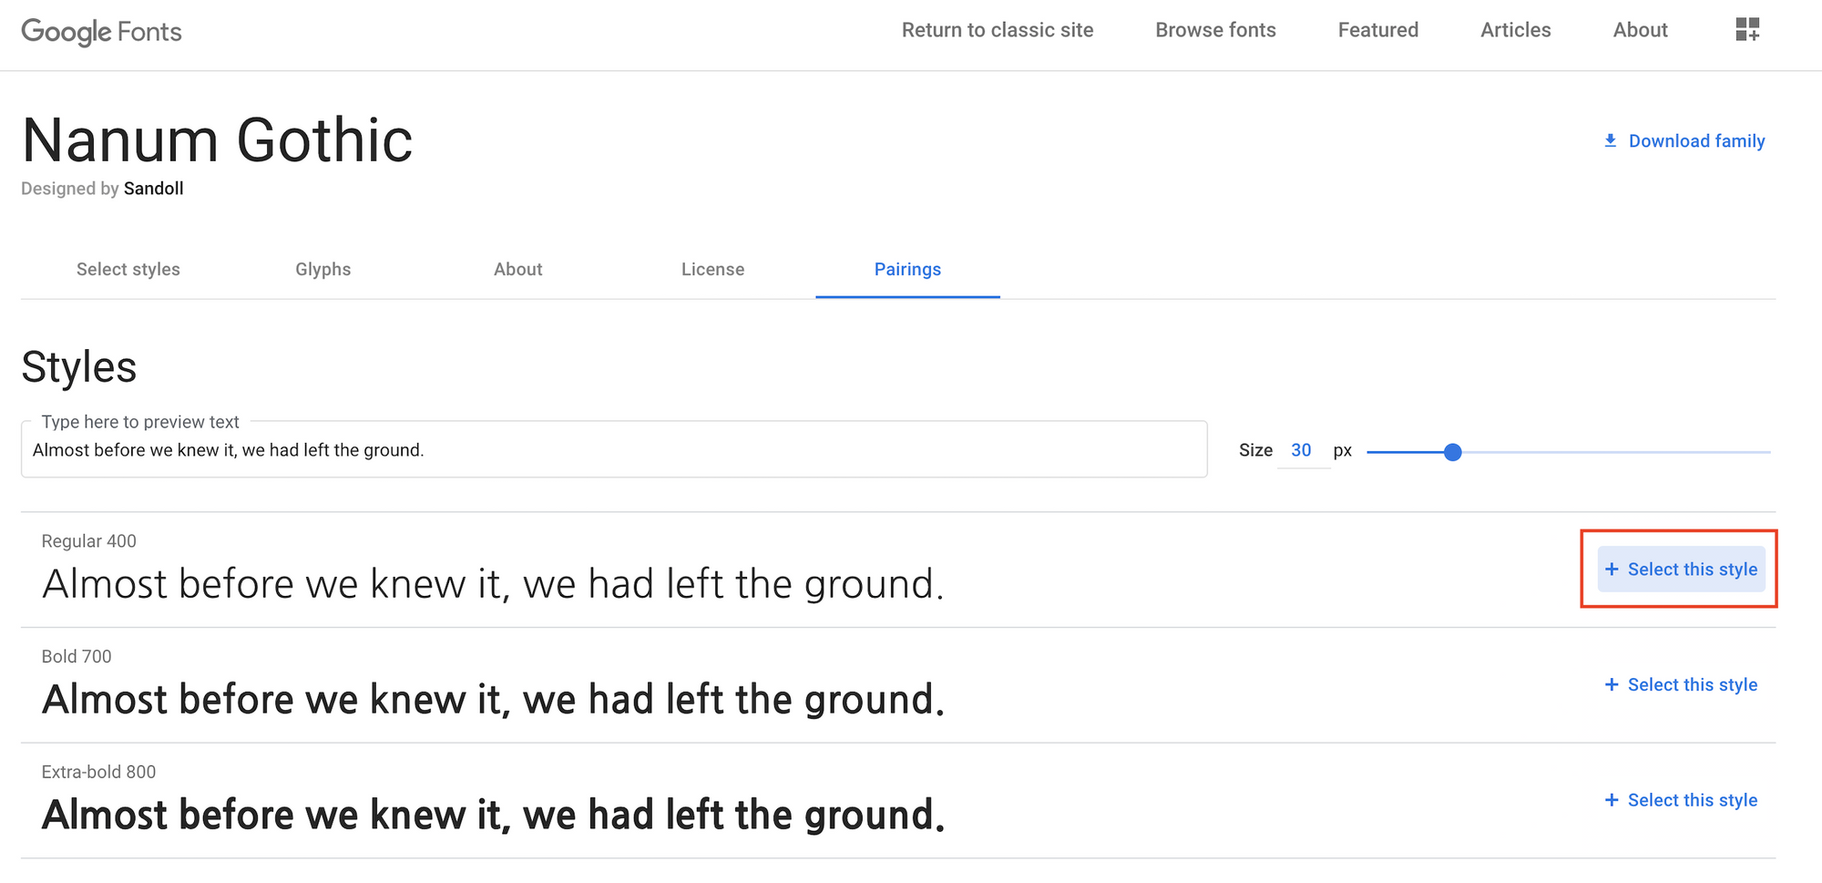Go to the License tab

pyautogui.click(x=713, y=270)
